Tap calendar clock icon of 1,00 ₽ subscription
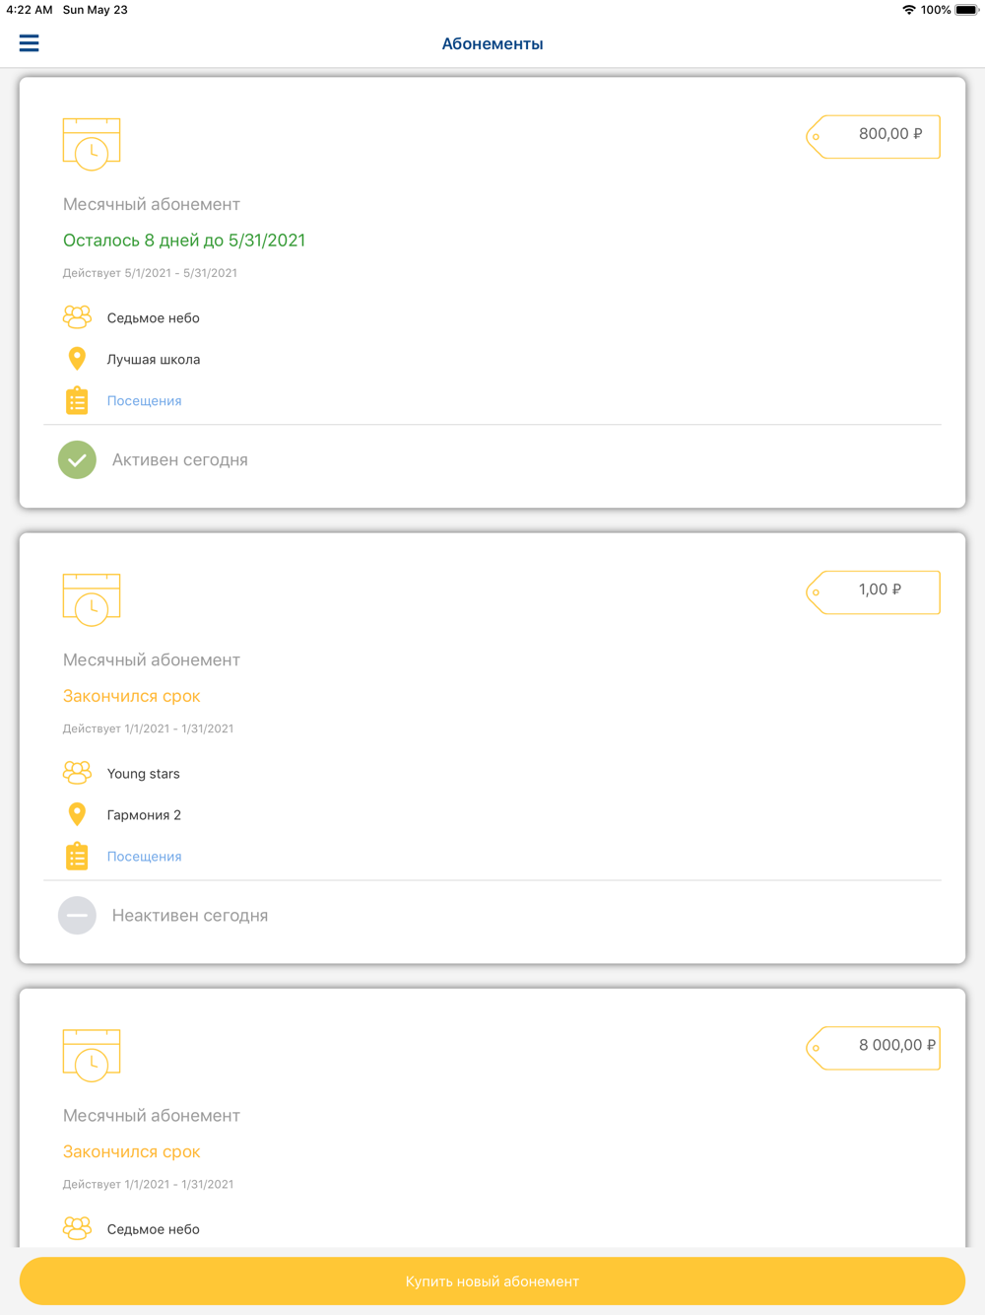The height and width of the screenshot is (1315, 985). coord(92,599)
